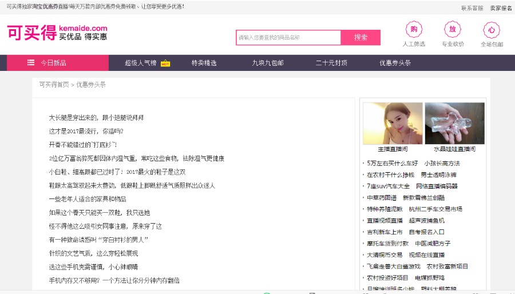The image size is (515, 294).
Task: Select the 二十元封顶 tab
Action: tap(331, 63)
